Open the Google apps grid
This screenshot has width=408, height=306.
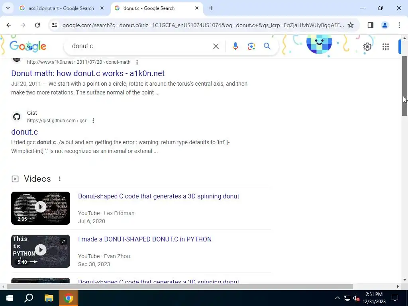pyautogui.click(x=386, y=47)
